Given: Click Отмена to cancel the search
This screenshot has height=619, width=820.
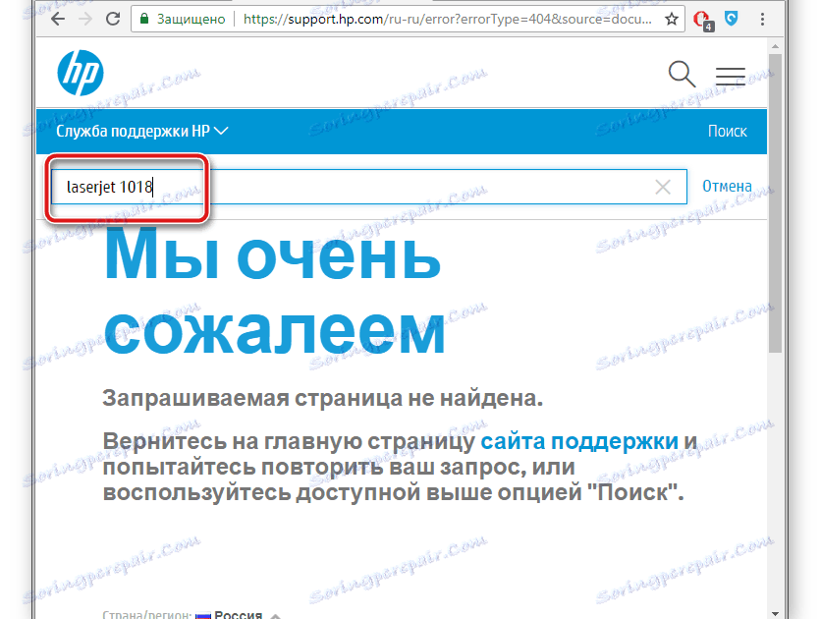Looking at the screenshot, I should (727, 187).
